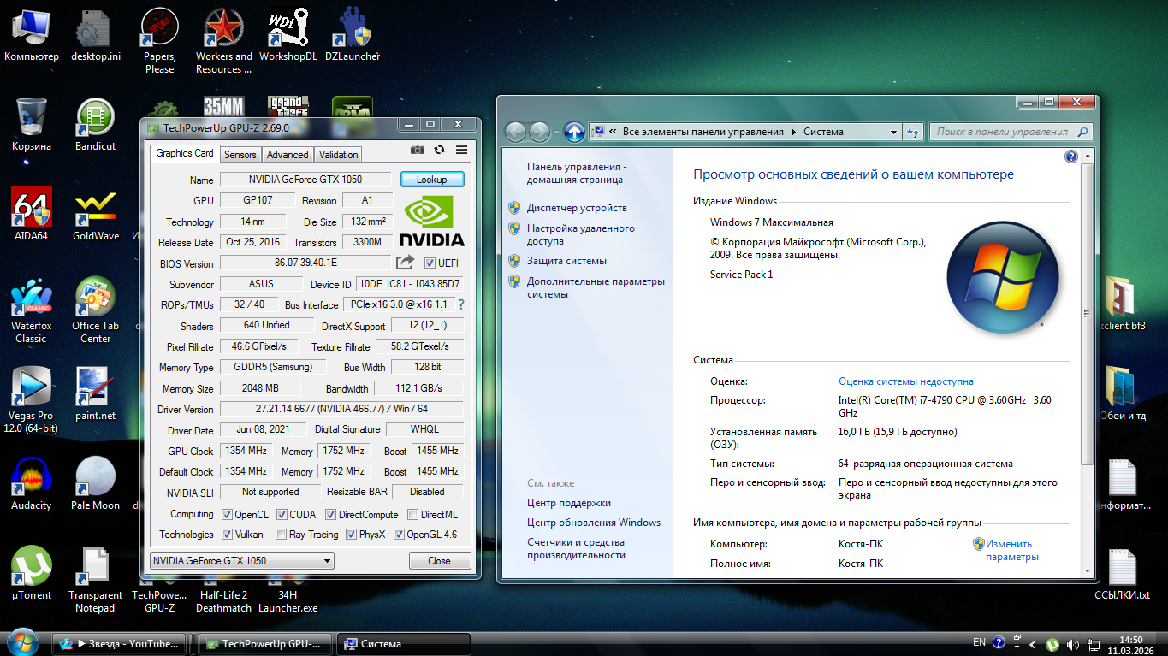Click the Windows Start orb
Image resolution: width=1168 pixels, height=656 pixels.
point(22,643)
